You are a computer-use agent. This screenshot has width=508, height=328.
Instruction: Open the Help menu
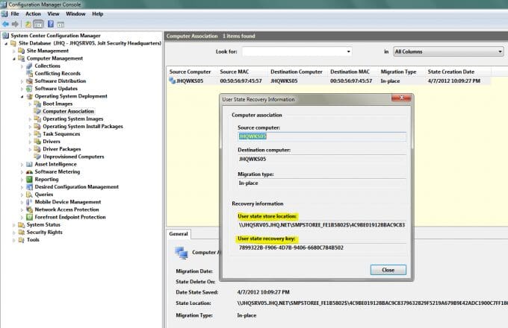(98, 14)
